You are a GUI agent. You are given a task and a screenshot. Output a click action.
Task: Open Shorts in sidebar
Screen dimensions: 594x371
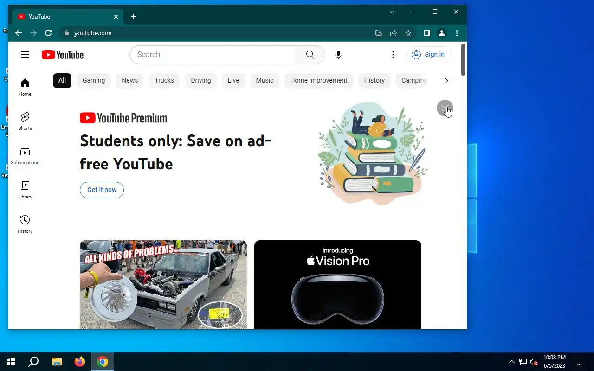tap(25, 121)
